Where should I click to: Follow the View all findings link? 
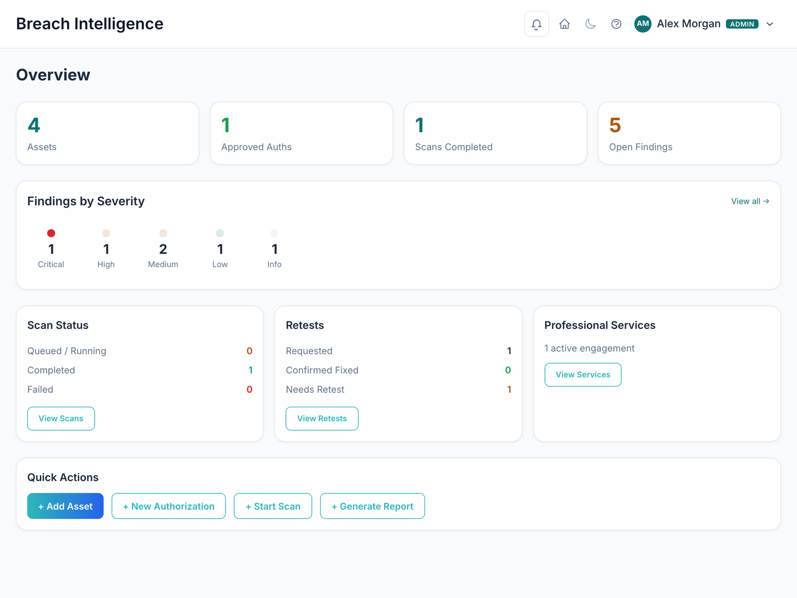pos(750,201)
